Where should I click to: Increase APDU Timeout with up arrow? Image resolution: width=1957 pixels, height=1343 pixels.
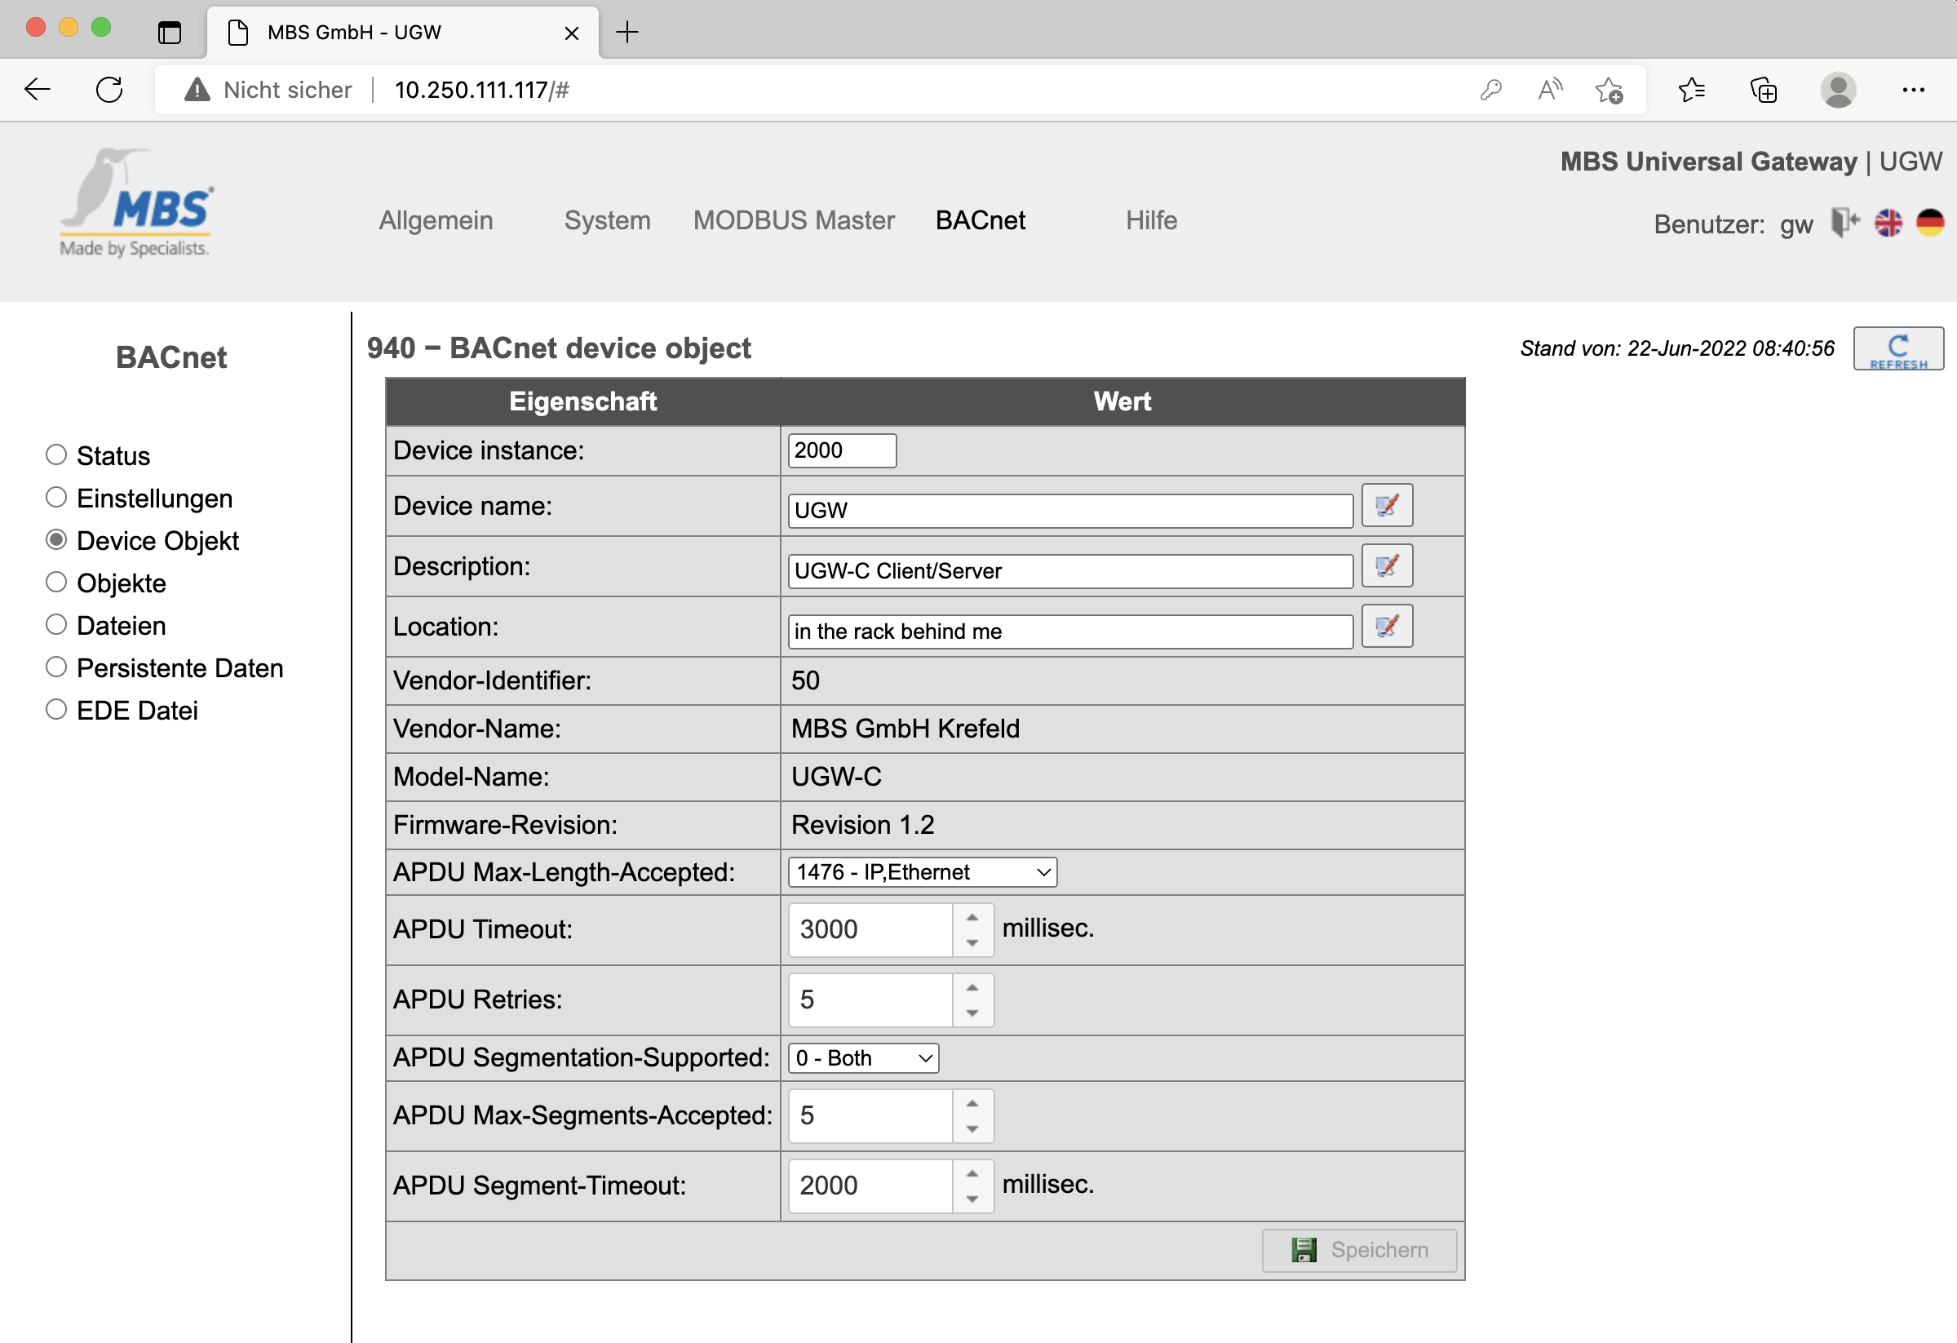[972, 918]
